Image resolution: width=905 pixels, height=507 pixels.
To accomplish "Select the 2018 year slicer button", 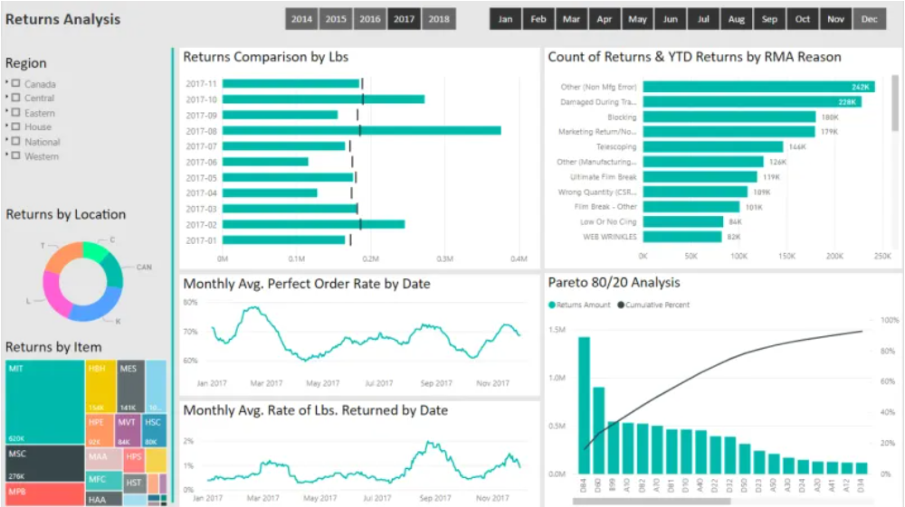I will pyautogui.click(x=439, y=19).
